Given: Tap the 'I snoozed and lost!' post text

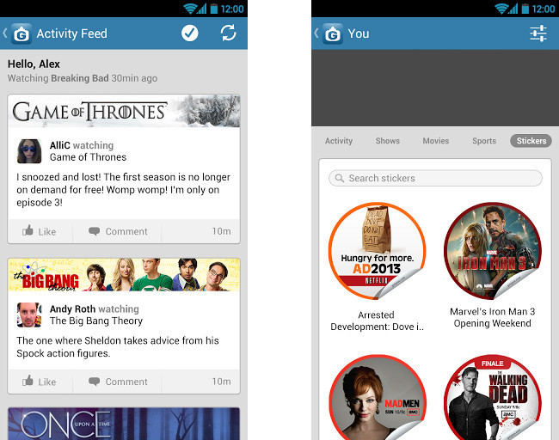Looking at the screenshot, I should 123,190.
